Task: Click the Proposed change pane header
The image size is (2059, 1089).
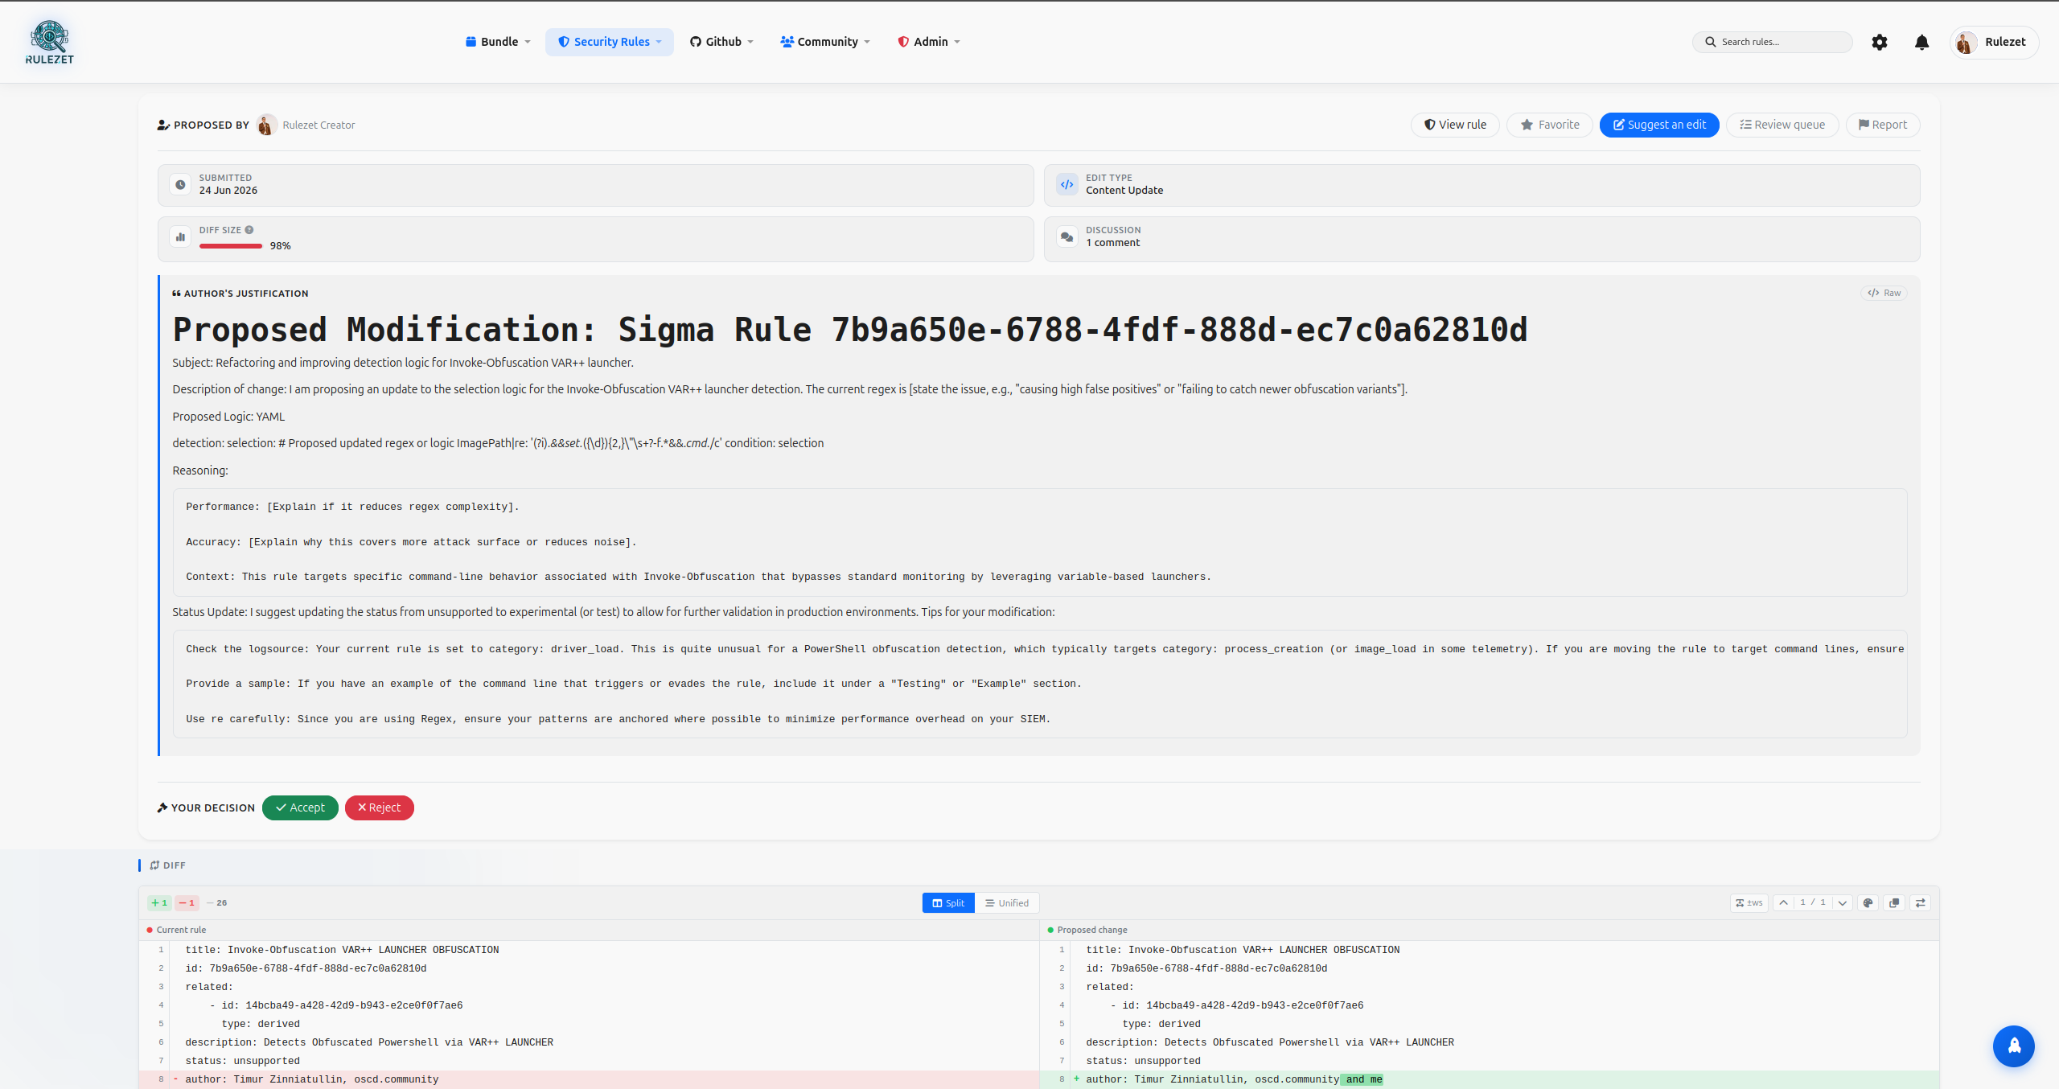Action: click(x=1490, y=930)
